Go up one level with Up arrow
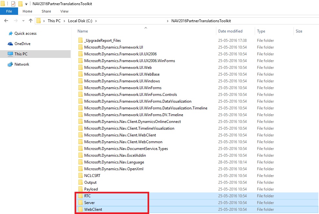Image resolution: width=319 pixels, height=214 pixels. tap(31, 21)
